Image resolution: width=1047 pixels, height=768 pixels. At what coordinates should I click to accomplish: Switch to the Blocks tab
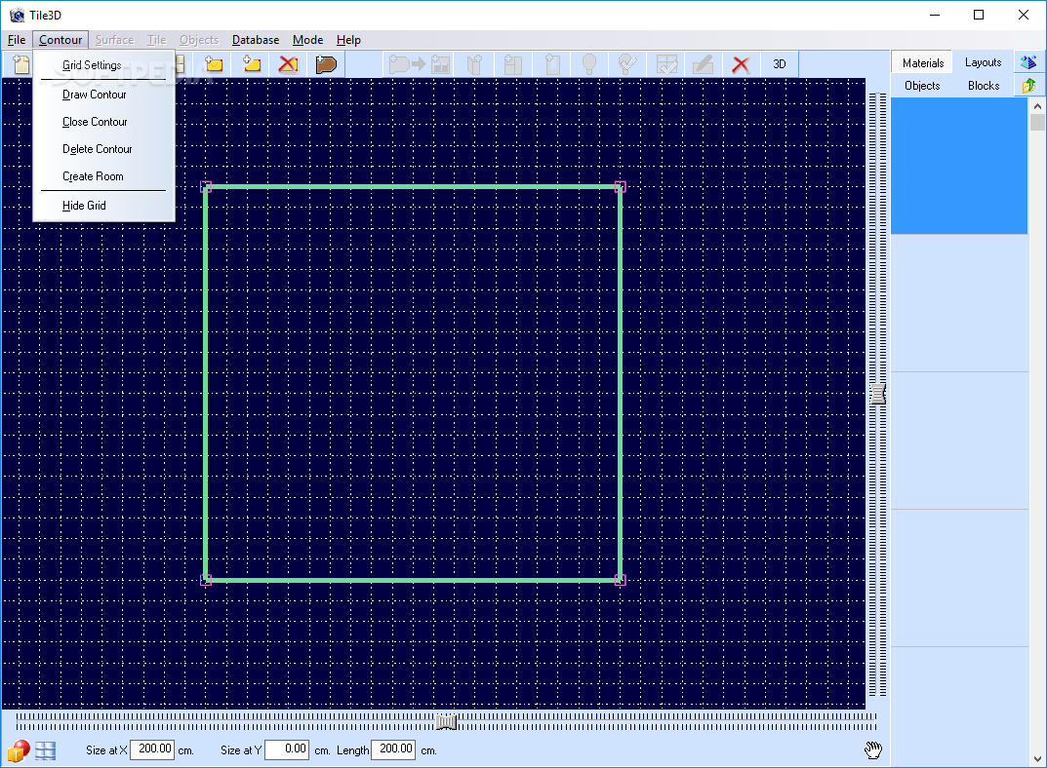coord(983,86)
